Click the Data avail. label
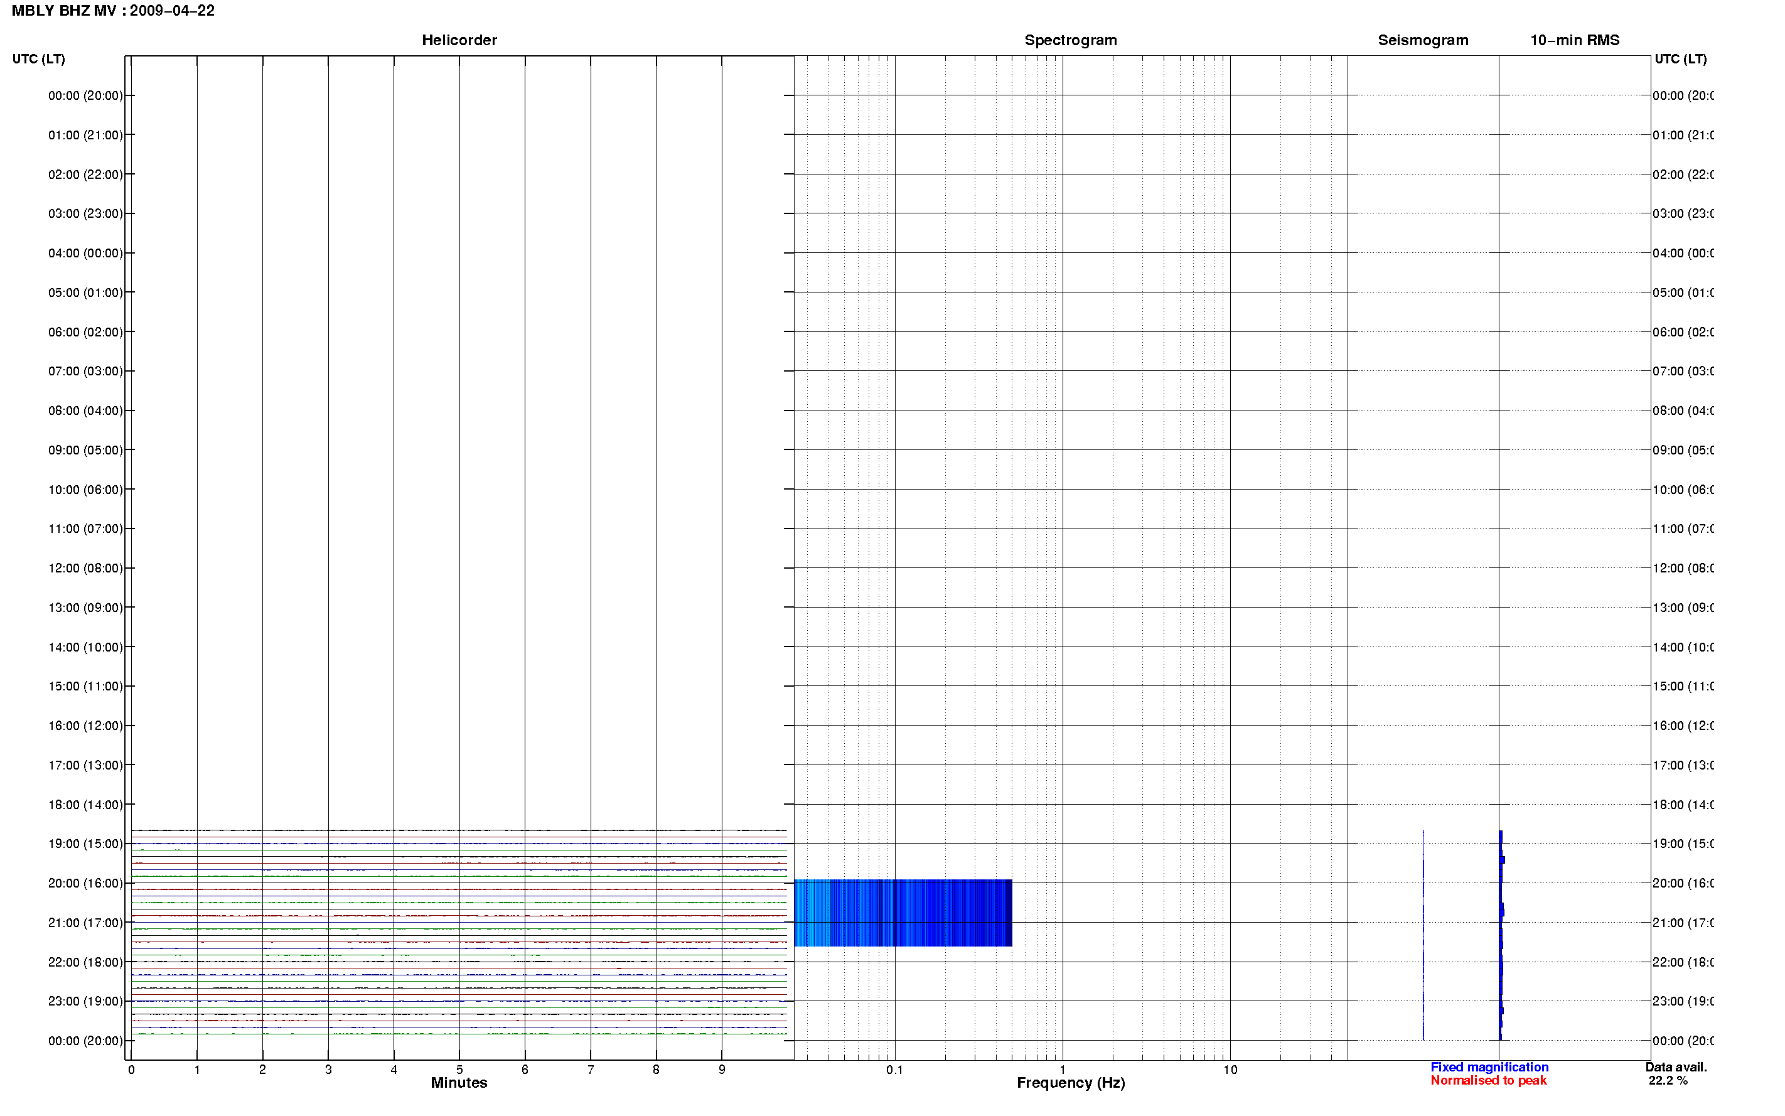The width and height of the screenshot is (1785, 1116). (1676, 1067)
